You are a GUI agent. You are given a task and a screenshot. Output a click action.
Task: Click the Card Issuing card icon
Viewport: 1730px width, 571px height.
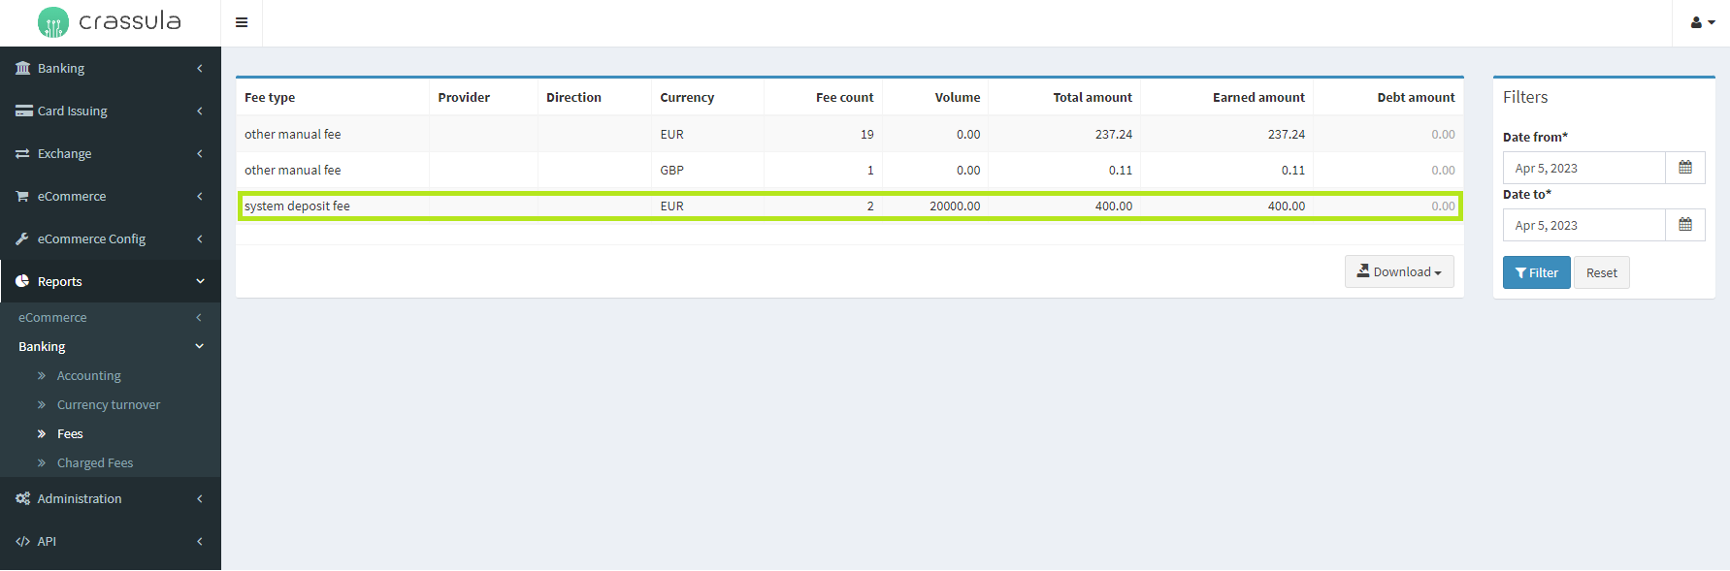[23, 111]
